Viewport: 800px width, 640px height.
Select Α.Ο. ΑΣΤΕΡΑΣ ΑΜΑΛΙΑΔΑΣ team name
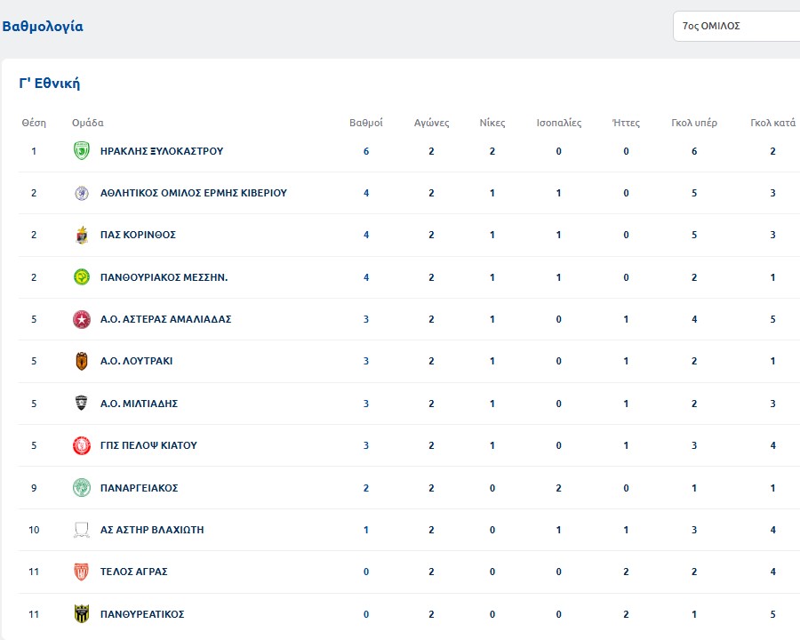(x=166, y=319)
